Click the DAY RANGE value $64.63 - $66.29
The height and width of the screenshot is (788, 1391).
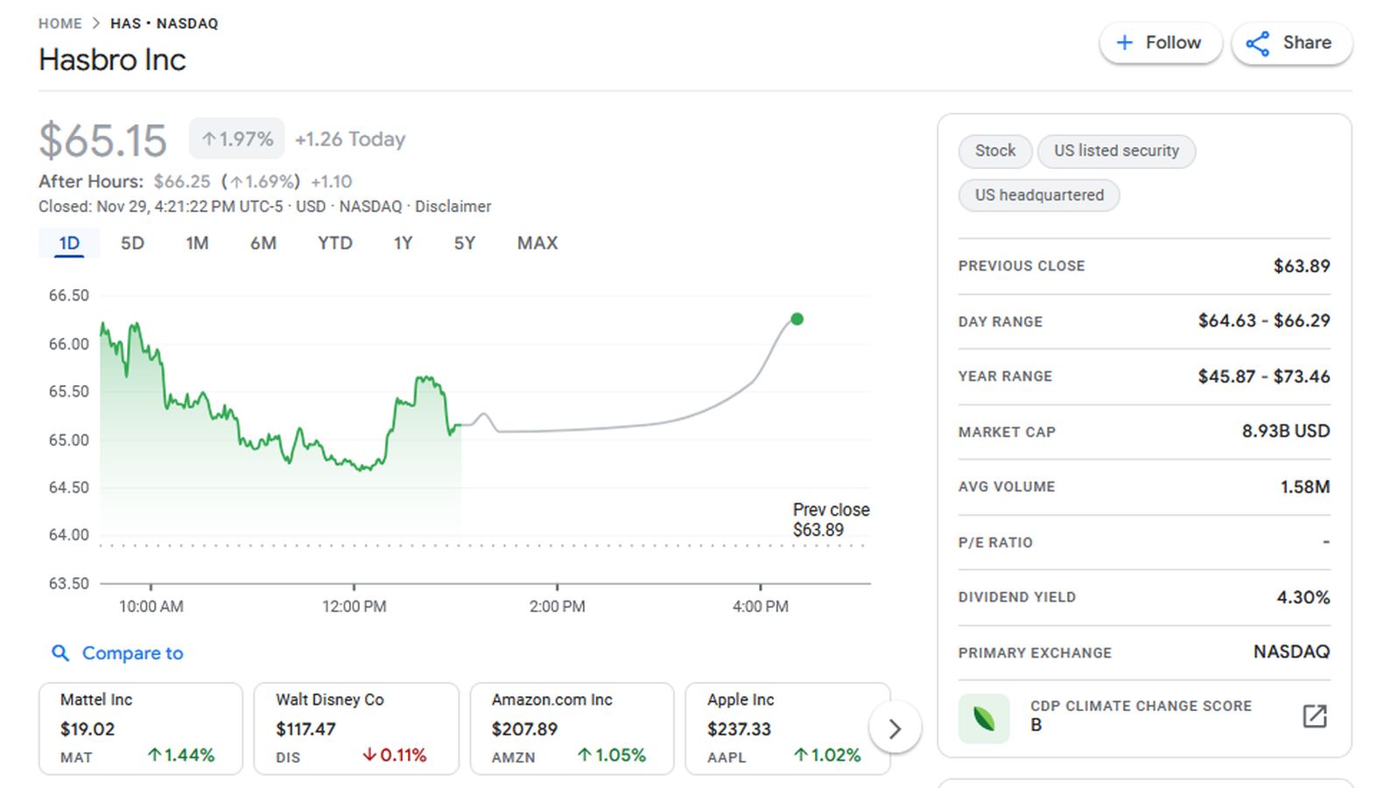(x=1263, y=321)
